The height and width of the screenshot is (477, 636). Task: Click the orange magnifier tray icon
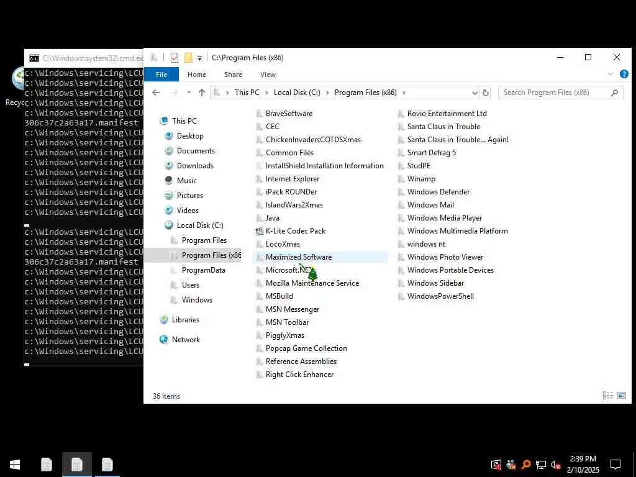(526, 465)
